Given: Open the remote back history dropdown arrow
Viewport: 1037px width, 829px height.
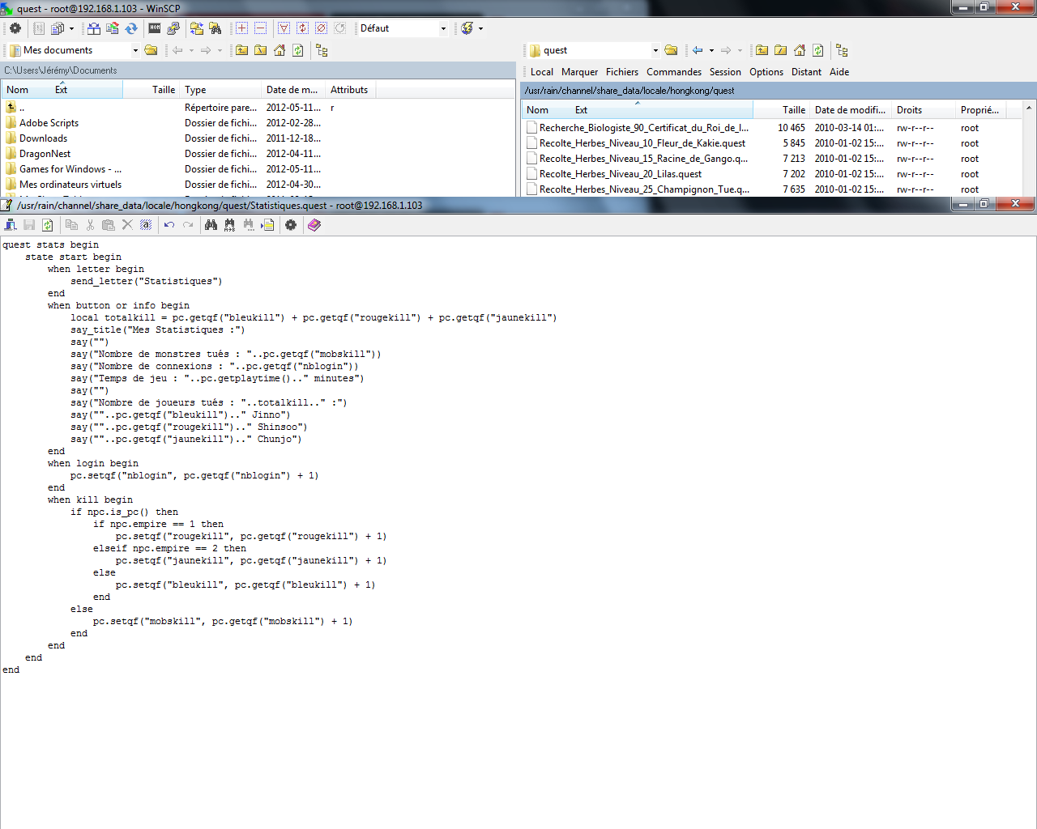Looking at the screenshot, I should (x=711, y=50).
